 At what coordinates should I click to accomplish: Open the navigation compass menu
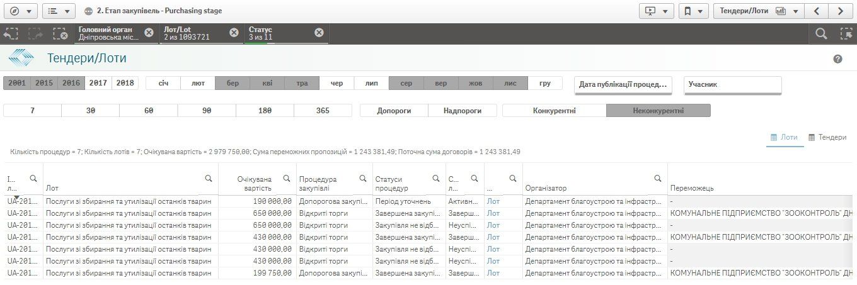click(x=20, y=11)
